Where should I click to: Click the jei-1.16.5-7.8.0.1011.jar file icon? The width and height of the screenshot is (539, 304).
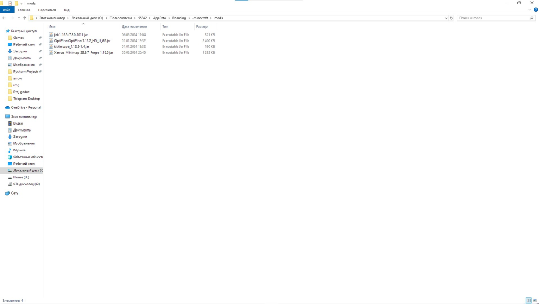[x=51, y=34]
